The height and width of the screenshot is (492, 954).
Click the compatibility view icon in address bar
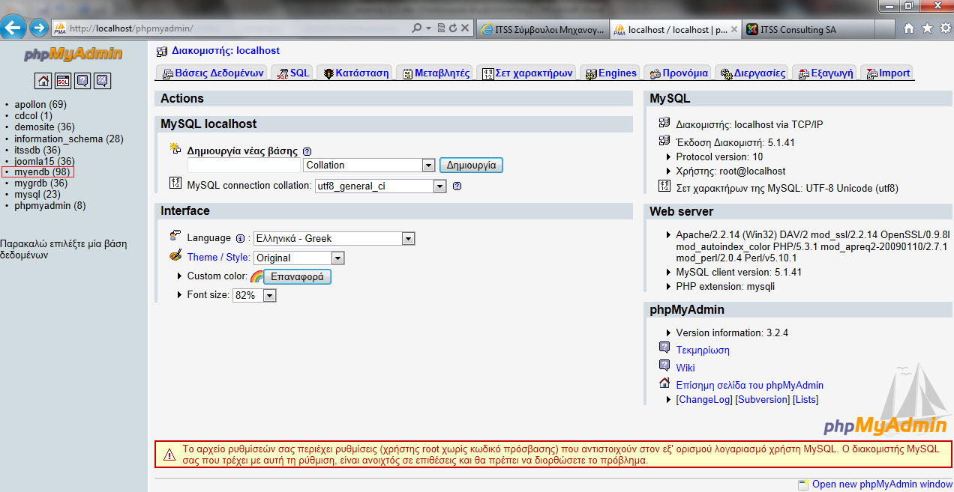pyautogui.click(x=441, y=28)
